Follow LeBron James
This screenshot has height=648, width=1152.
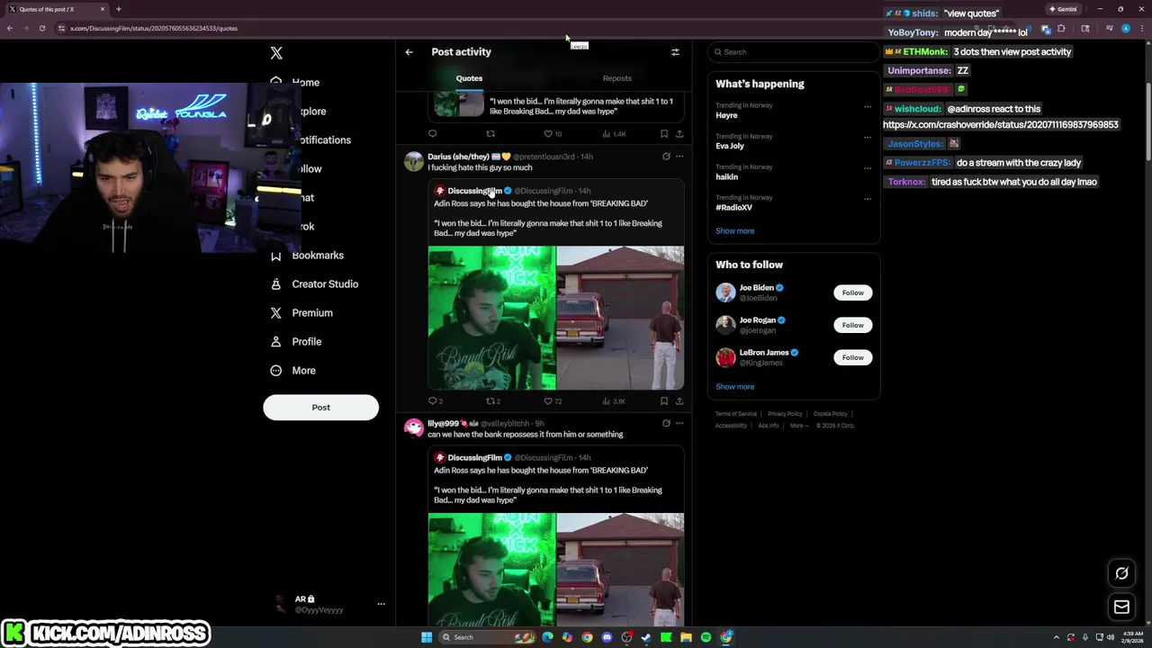852,357
